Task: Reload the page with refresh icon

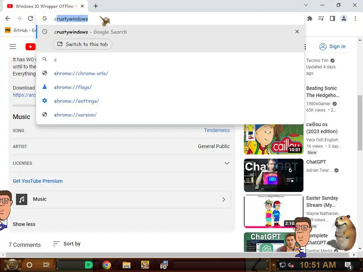Action: (x=30, y=18)
